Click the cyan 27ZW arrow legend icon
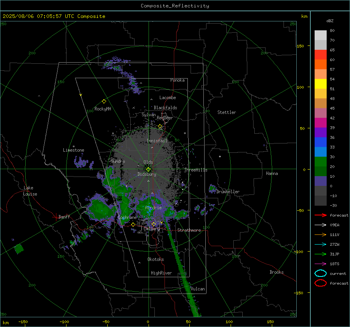 tap(320, 244)
